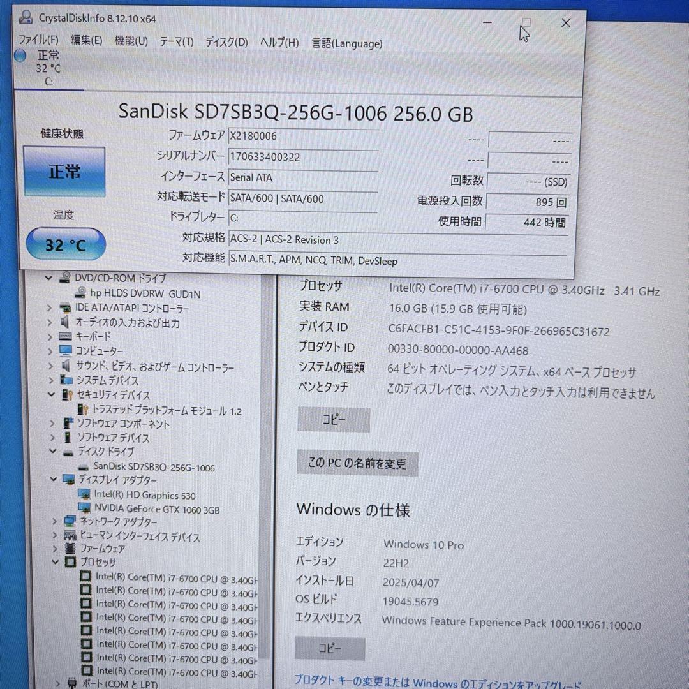Expand the ソフトウェア コンポーネント node
The height and width of the screenshot is (689, 689).
tap(52, 423)
